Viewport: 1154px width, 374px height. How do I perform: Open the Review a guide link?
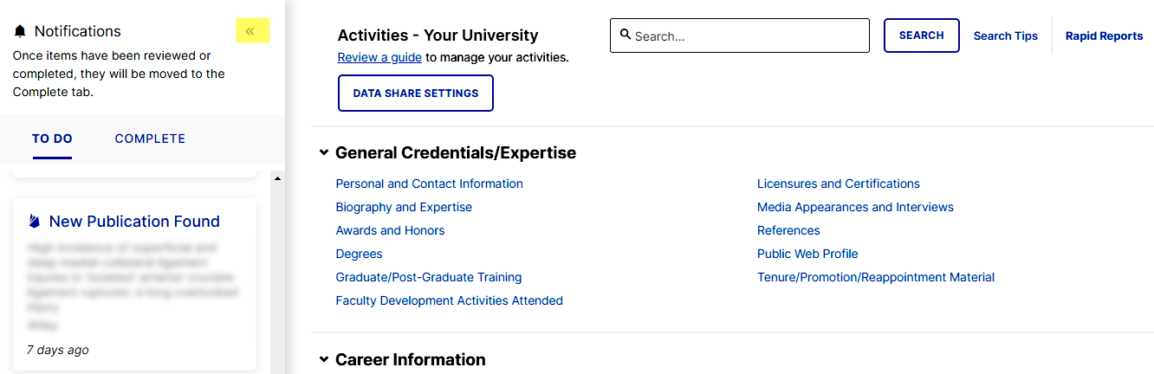pyautogui.click(x=379, y=58)
